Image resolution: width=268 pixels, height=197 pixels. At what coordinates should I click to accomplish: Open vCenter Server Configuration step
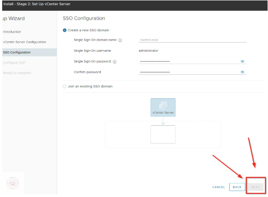coord(24,42)
